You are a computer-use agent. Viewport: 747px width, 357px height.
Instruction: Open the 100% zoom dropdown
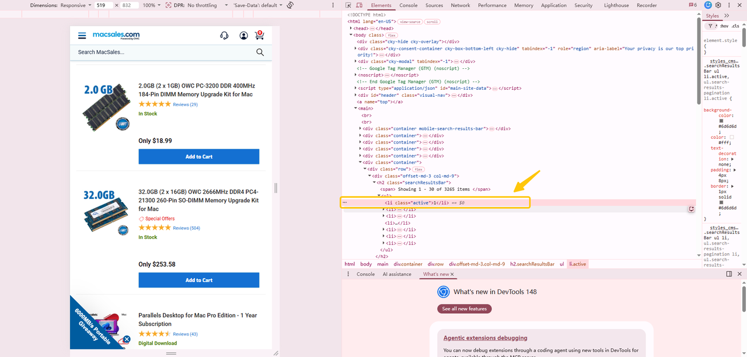(x=151, y=5)
